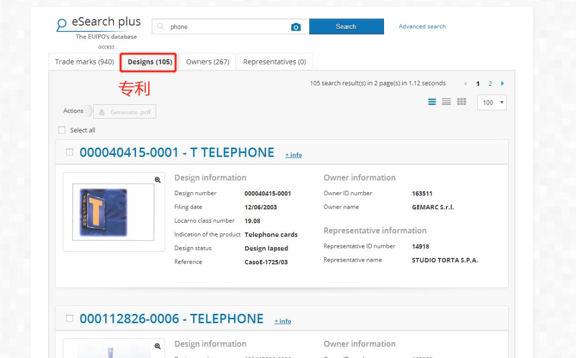Click the blue Search button

coord(347,27)
